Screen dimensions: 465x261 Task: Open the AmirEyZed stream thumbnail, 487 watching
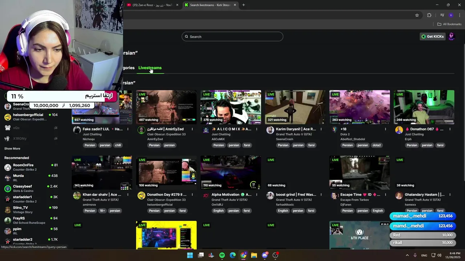pos(166,107)
